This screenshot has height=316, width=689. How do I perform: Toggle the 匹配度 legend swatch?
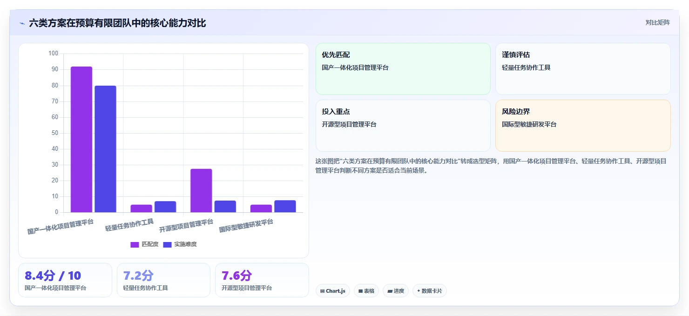135,244
